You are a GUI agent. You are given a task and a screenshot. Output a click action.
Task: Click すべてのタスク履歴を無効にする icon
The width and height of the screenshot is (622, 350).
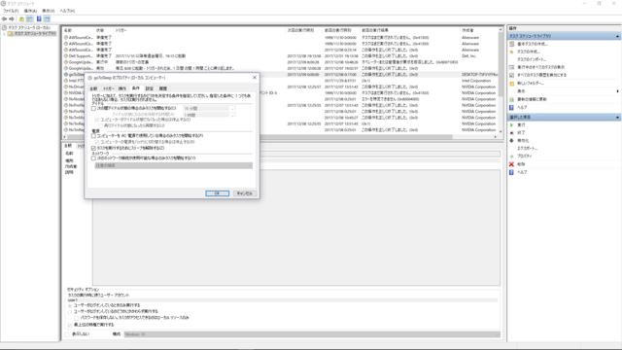512,75
